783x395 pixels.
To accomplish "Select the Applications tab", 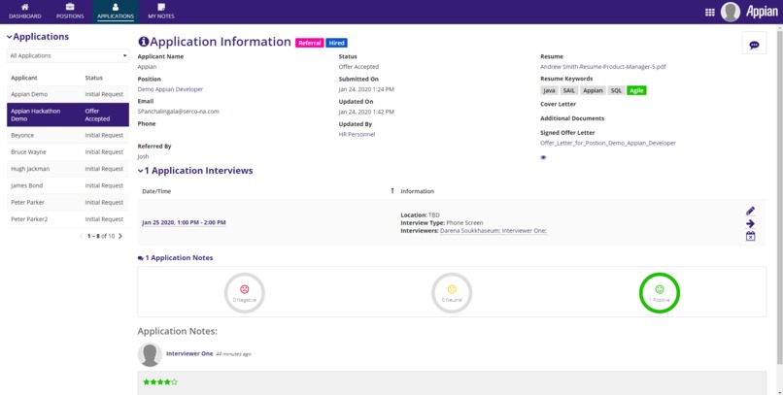I will [116, 12].
